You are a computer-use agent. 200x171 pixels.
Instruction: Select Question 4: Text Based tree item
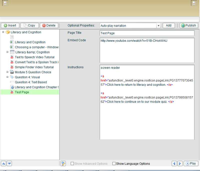click(31, 82)
